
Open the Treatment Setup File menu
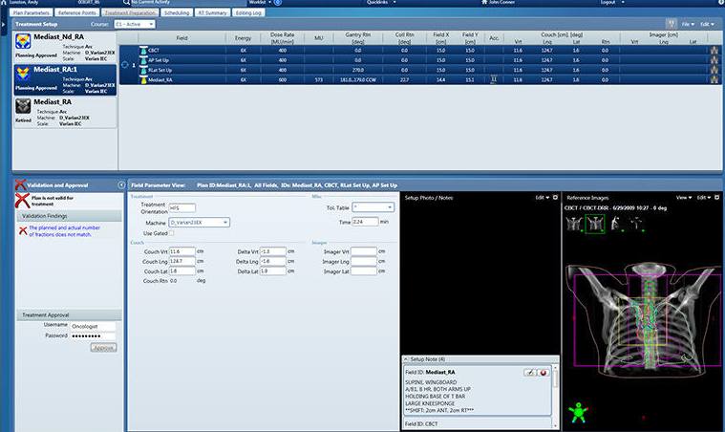688,24
